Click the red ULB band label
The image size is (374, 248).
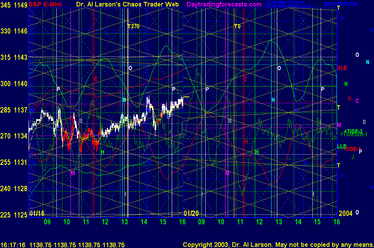pyautogui.click(x=342, y=68)
